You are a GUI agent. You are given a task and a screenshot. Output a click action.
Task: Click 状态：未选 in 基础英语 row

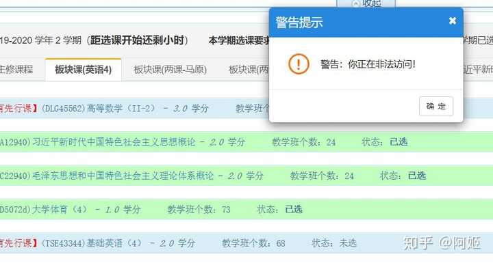click(334, 243)
